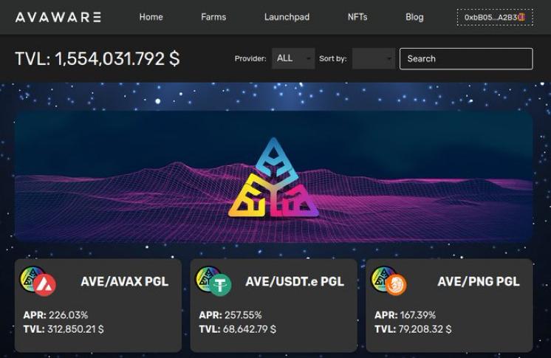The width and height of the screenshot is (551, 358).
Task: Go to the Farms page
Action: 213,17
